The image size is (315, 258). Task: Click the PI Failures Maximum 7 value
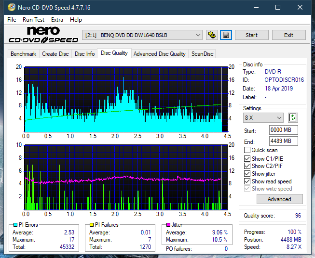pos(150,240)
